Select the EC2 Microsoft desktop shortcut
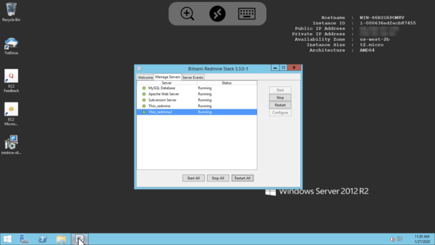435x245 pixels. pyautogui.click(x=11, y=114)
